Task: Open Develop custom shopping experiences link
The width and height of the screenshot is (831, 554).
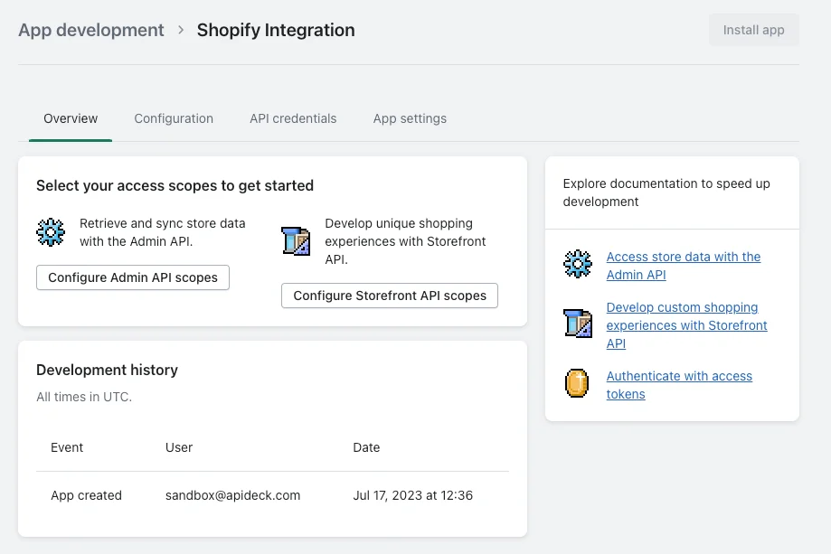Action: point(686,325)
